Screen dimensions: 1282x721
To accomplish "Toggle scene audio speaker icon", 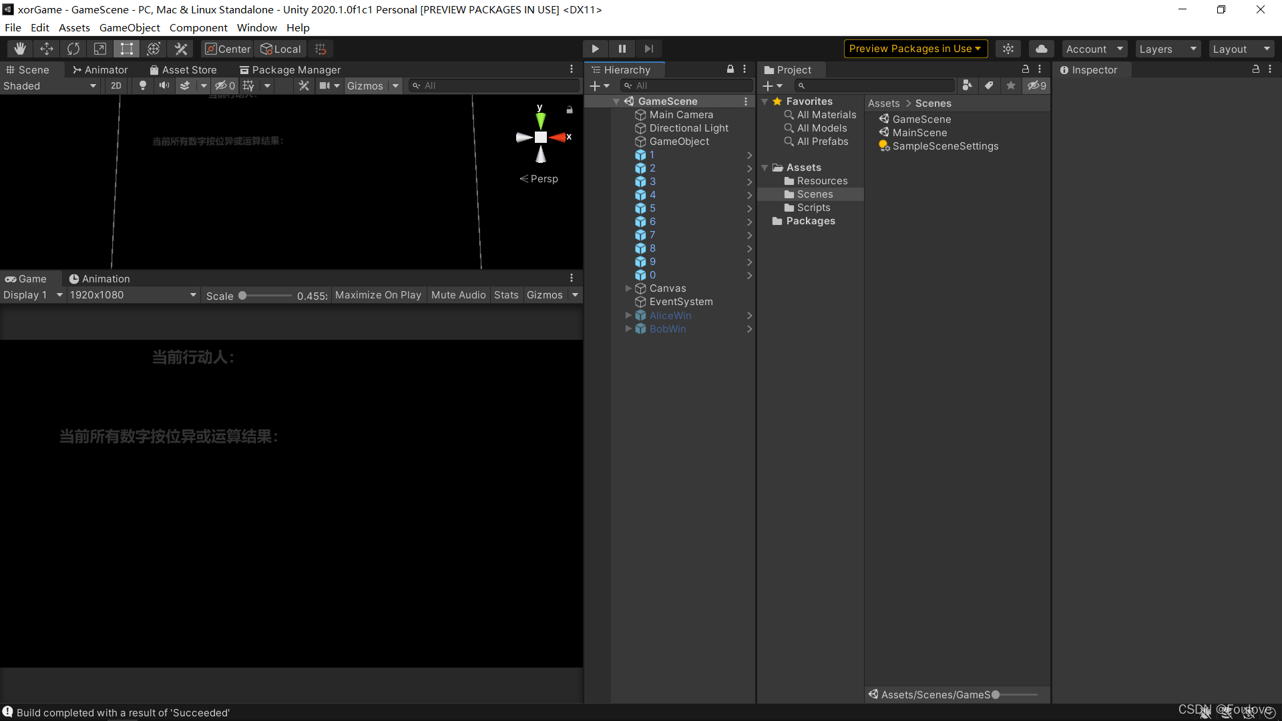I will [x=164, y=85].
